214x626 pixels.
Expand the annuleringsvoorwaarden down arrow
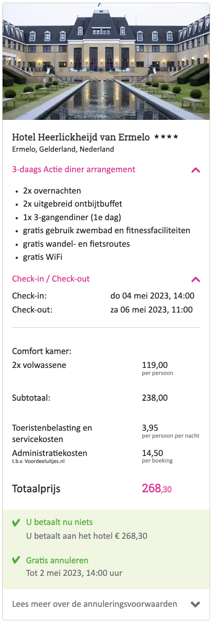pyautogui.click(x=196, y=604)
